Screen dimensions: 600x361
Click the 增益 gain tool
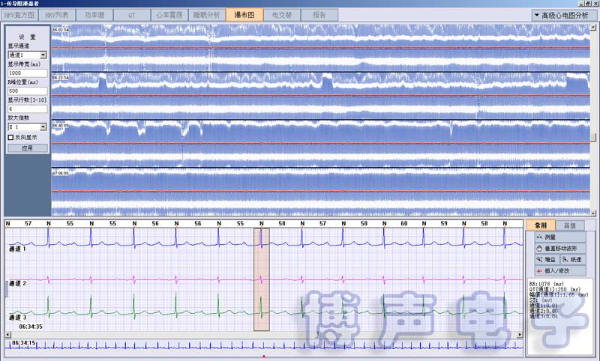click(547, 259)
